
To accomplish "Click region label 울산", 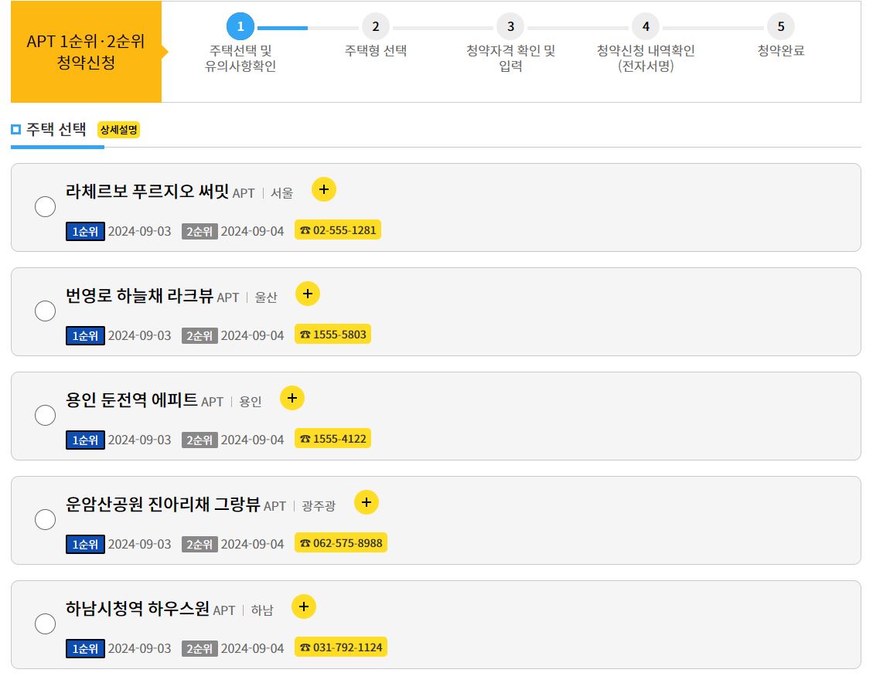I will pos(266,297).
